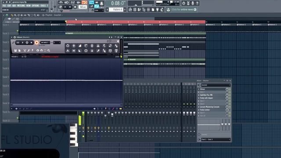281x158 pixels.
Task: Open the OPTIONS menu
Action: click(x=36, y=6)
